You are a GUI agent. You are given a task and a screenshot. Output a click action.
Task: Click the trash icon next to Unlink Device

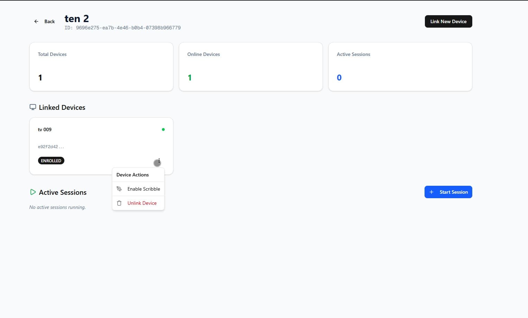tap(119, 203)
